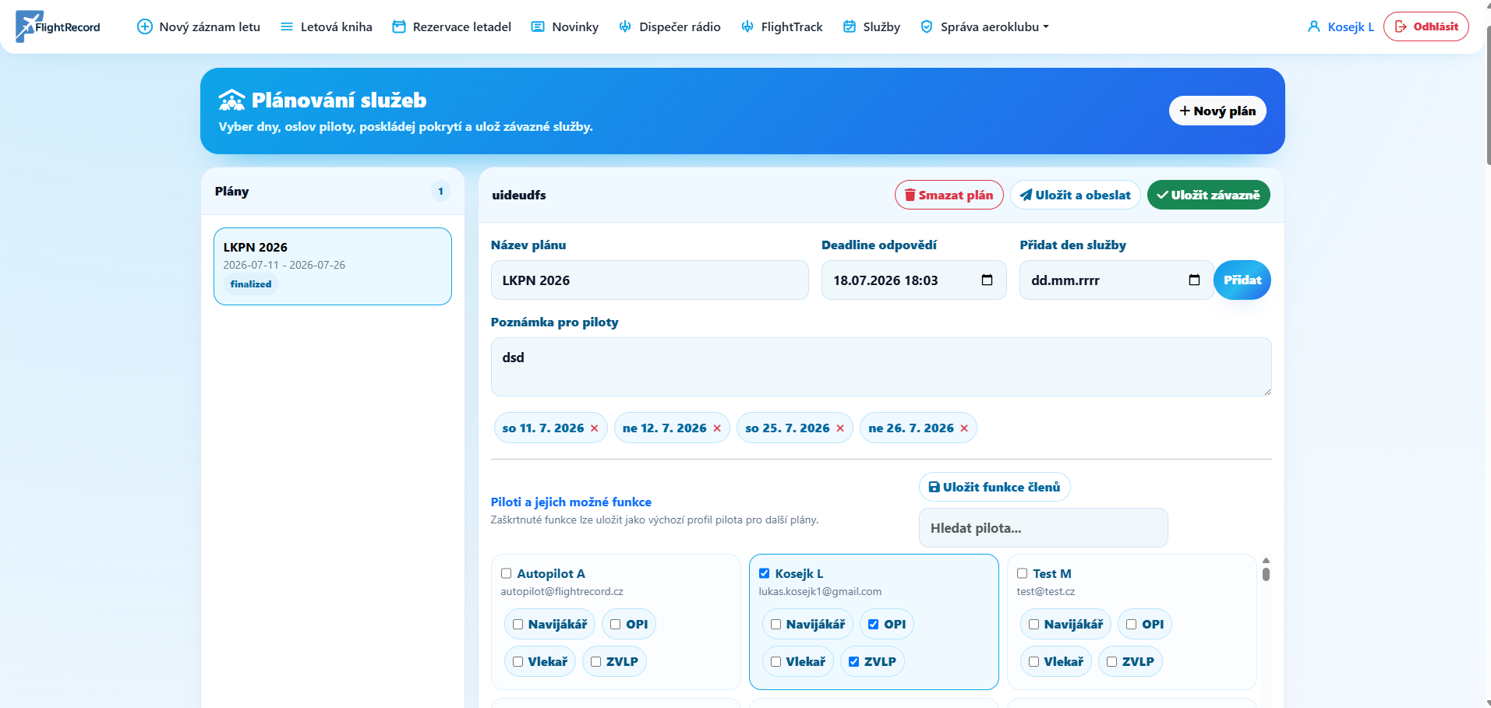Open the Kosejk L profile link

1341,26
